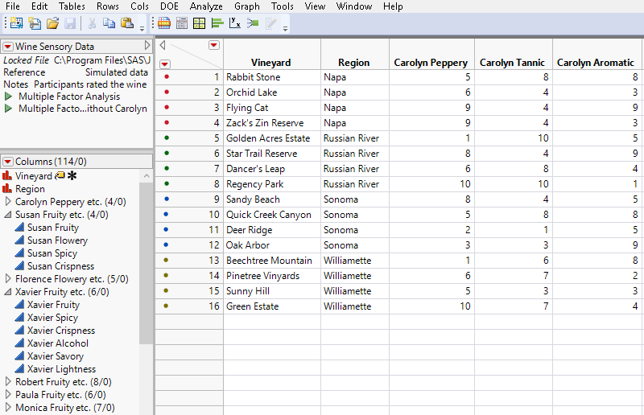This screenshot has height=415, width=644.
Task: Select the Carolyn Aromatic column header
Action: (598, 54)
